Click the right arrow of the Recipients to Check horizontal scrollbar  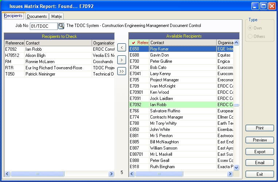click(111, 174)
